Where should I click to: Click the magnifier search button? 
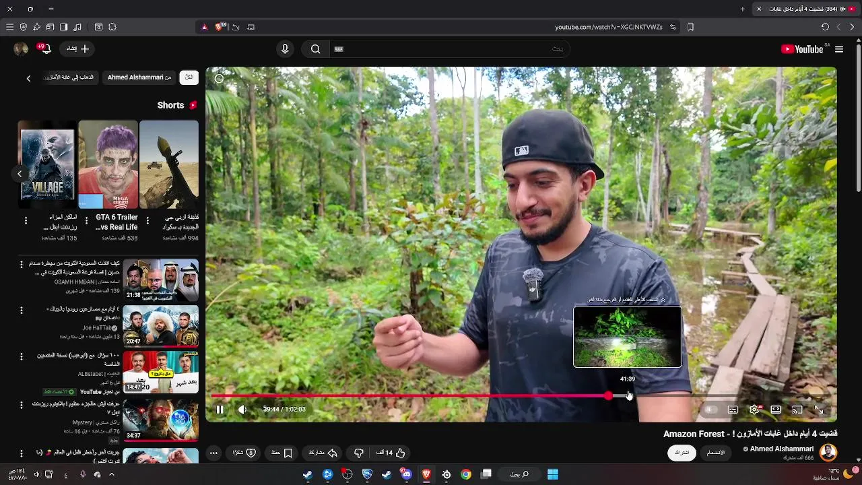point(315,49)
